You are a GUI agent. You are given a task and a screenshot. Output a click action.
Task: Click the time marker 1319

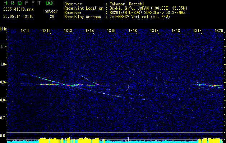pyautogui.click(x=197, y=31)
